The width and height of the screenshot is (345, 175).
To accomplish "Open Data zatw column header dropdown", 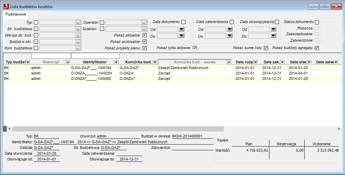I will coord(336,62).
